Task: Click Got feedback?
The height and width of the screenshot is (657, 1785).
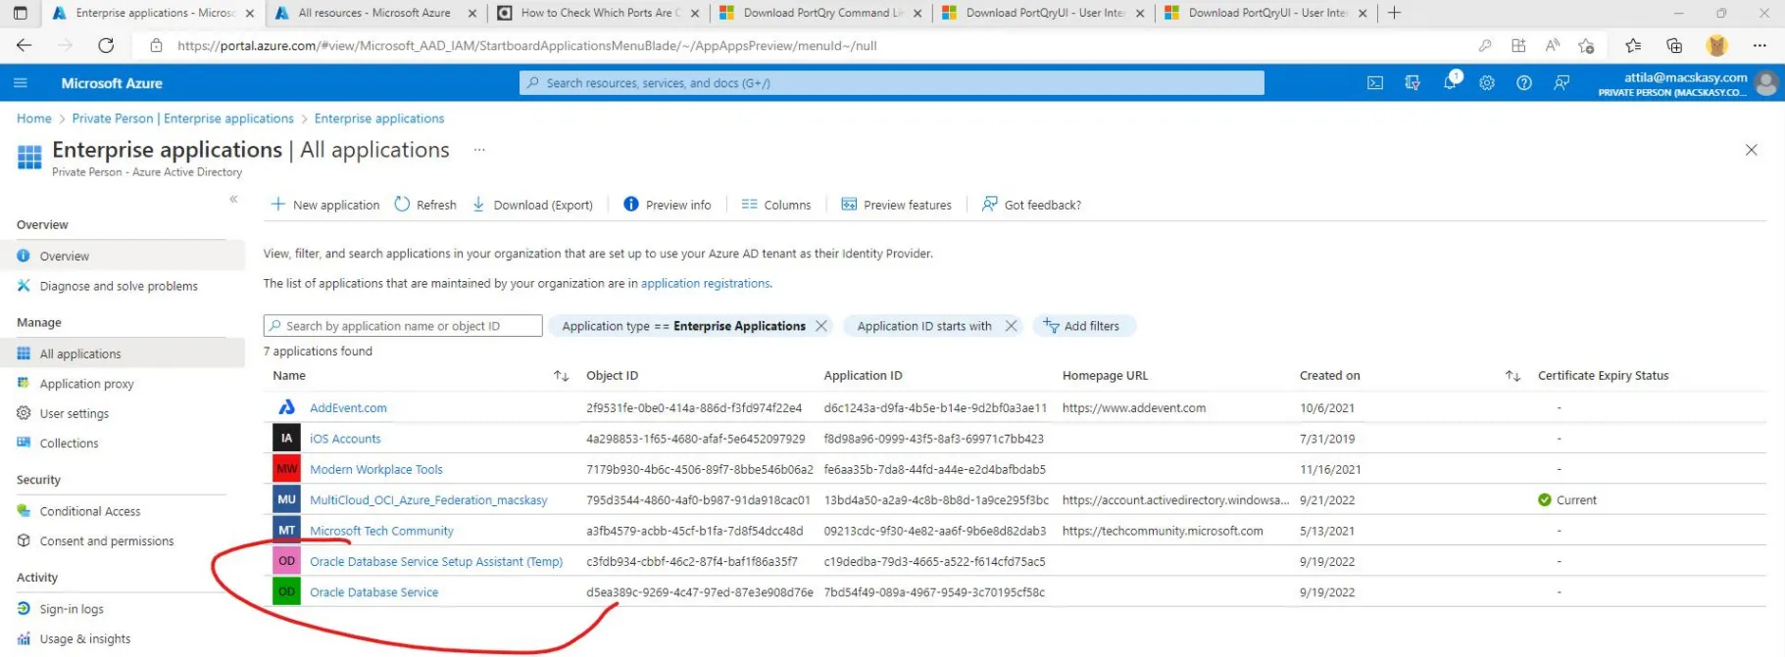Action: coord(1031,205)
